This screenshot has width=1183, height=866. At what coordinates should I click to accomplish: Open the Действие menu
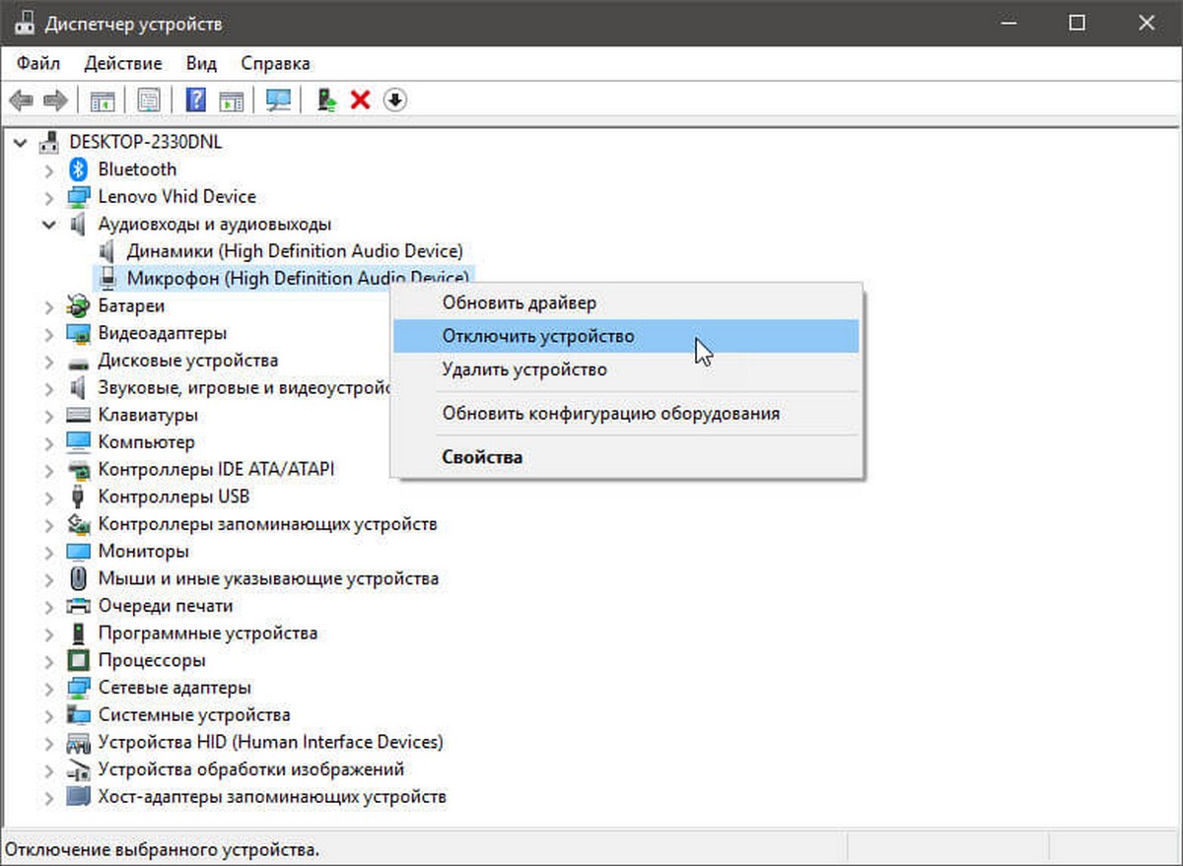click(x=122, y=63)
